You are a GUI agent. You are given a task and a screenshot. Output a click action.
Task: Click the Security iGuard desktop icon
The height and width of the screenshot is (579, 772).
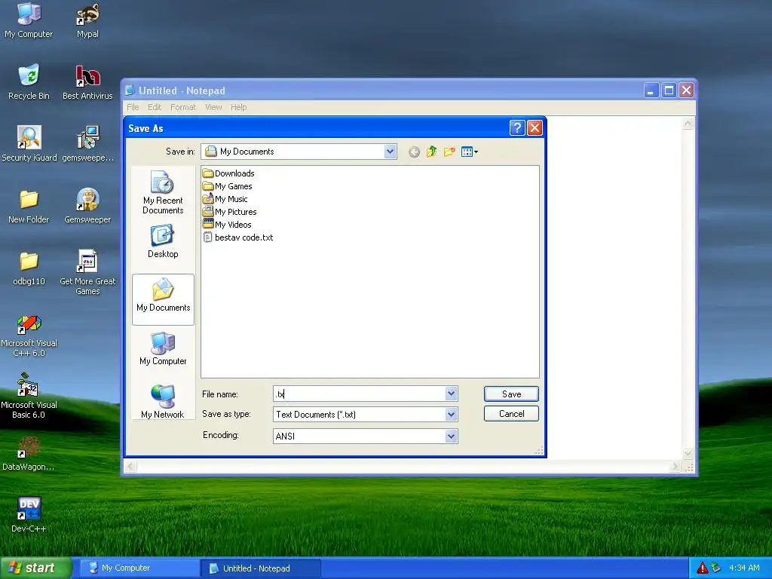click(29, 144)
